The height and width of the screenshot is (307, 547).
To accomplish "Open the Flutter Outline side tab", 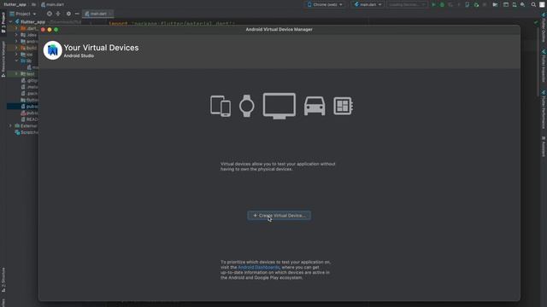I will coord(544,27).
